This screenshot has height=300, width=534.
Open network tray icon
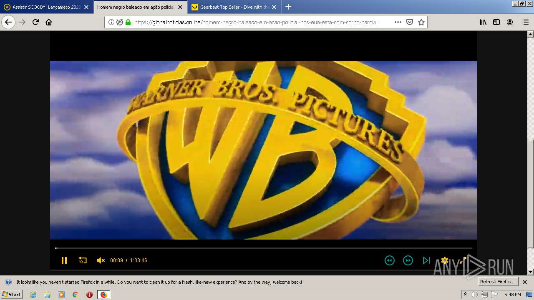pyautogui.click(x=484, y=295)
